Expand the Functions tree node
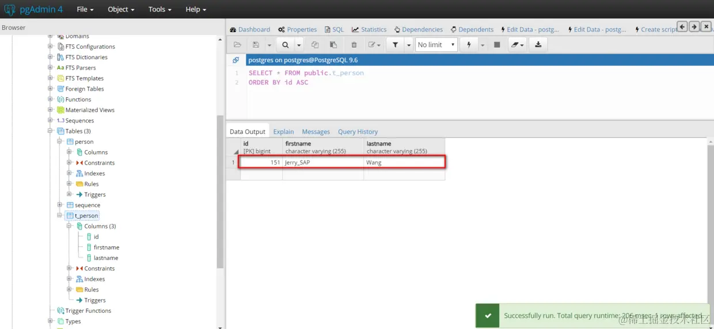The height and width of the screenshot is (329, 714). coord(51,100)
